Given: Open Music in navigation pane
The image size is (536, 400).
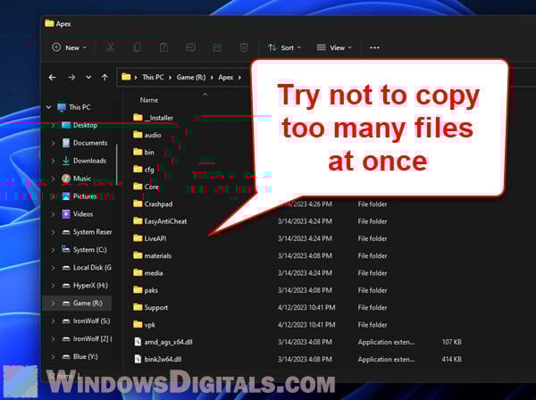Looking at the screenshot, I should click(82, 179).
